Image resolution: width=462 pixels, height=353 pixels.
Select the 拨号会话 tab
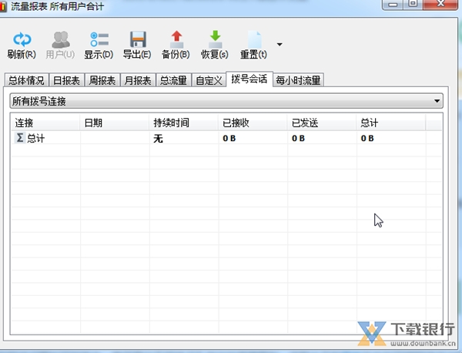(249, 79)
